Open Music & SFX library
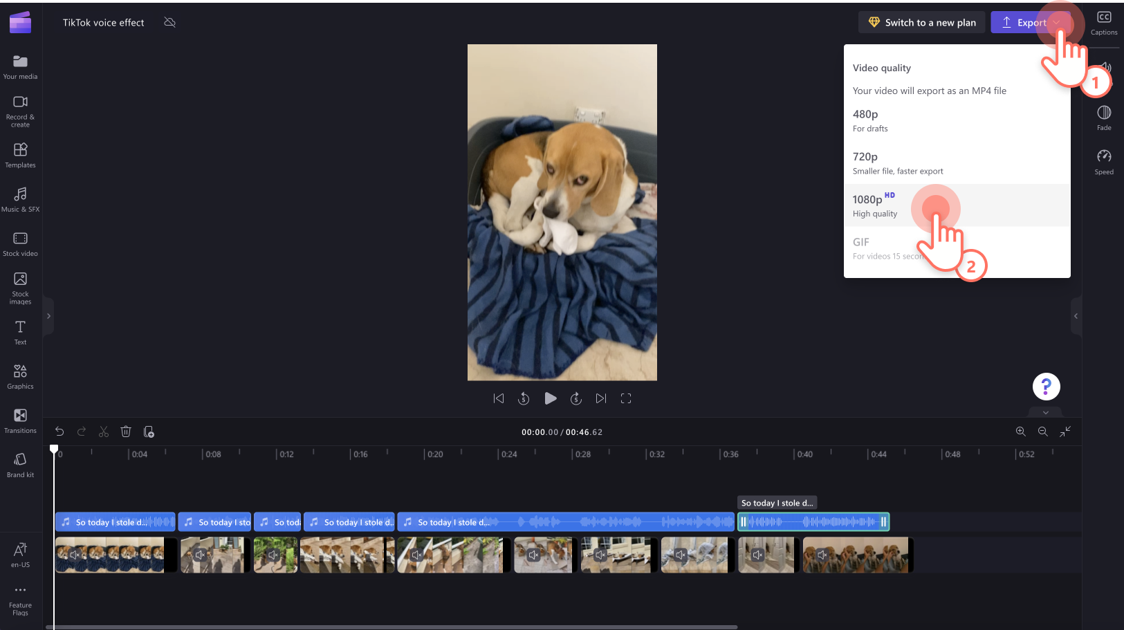 pos(20,199)
